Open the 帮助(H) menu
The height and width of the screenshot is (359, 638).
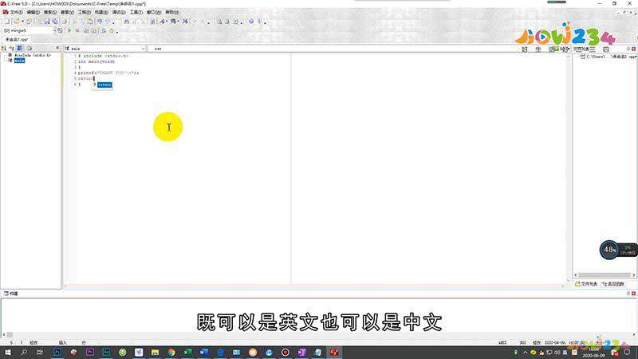pos(171,13)
